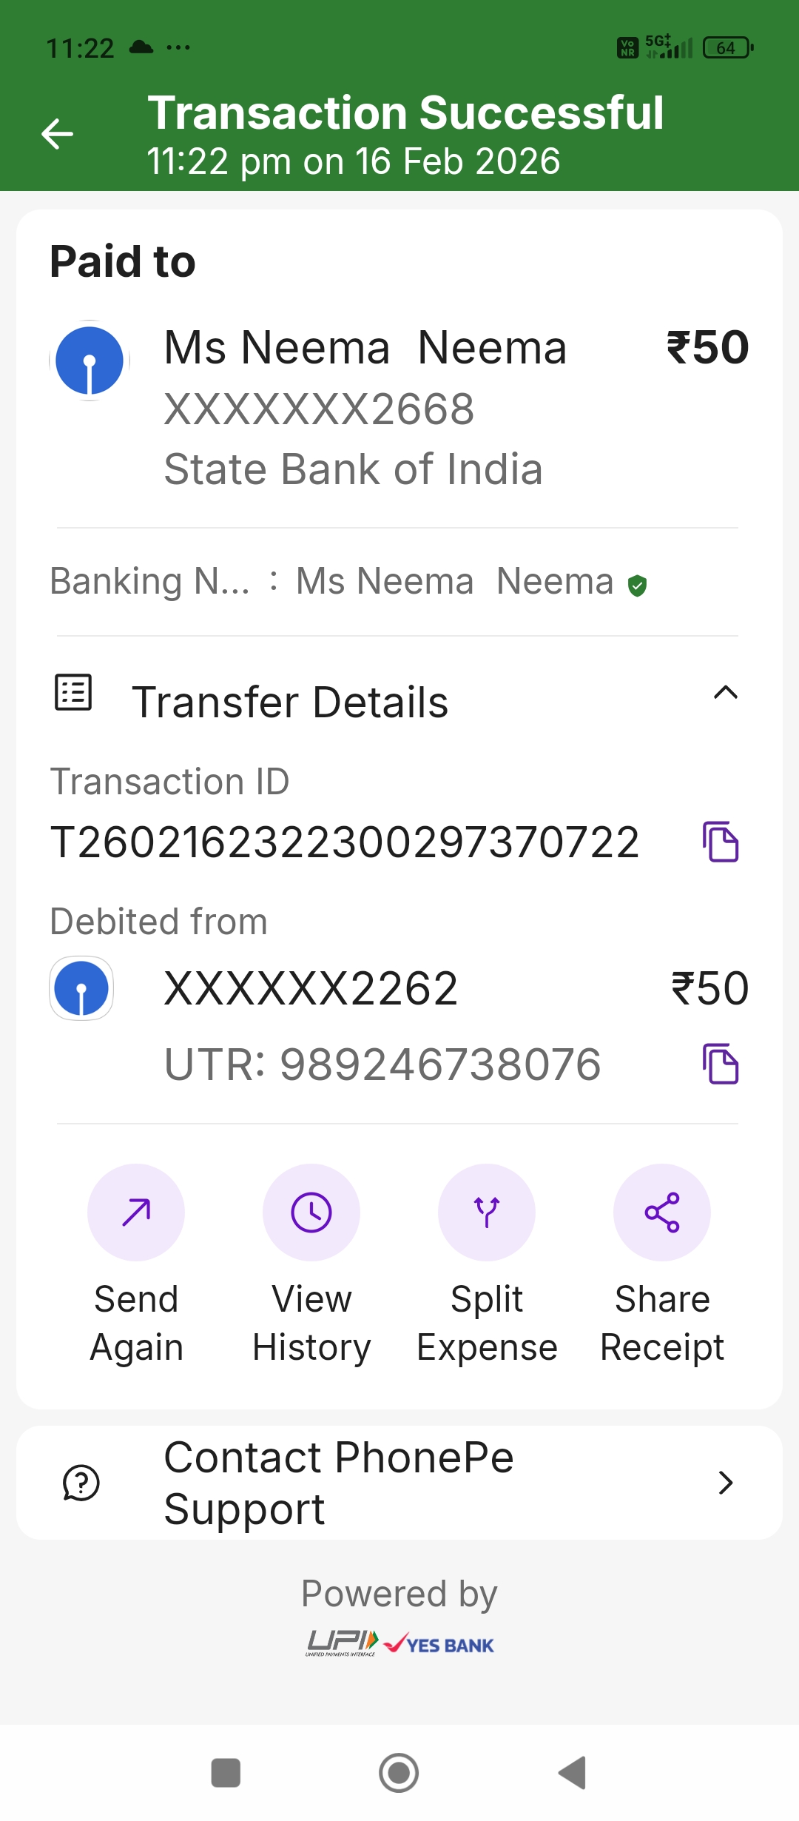Tap the Ms Neema Neema recipient name
The image size is (799, 1821).
(365, 347)
